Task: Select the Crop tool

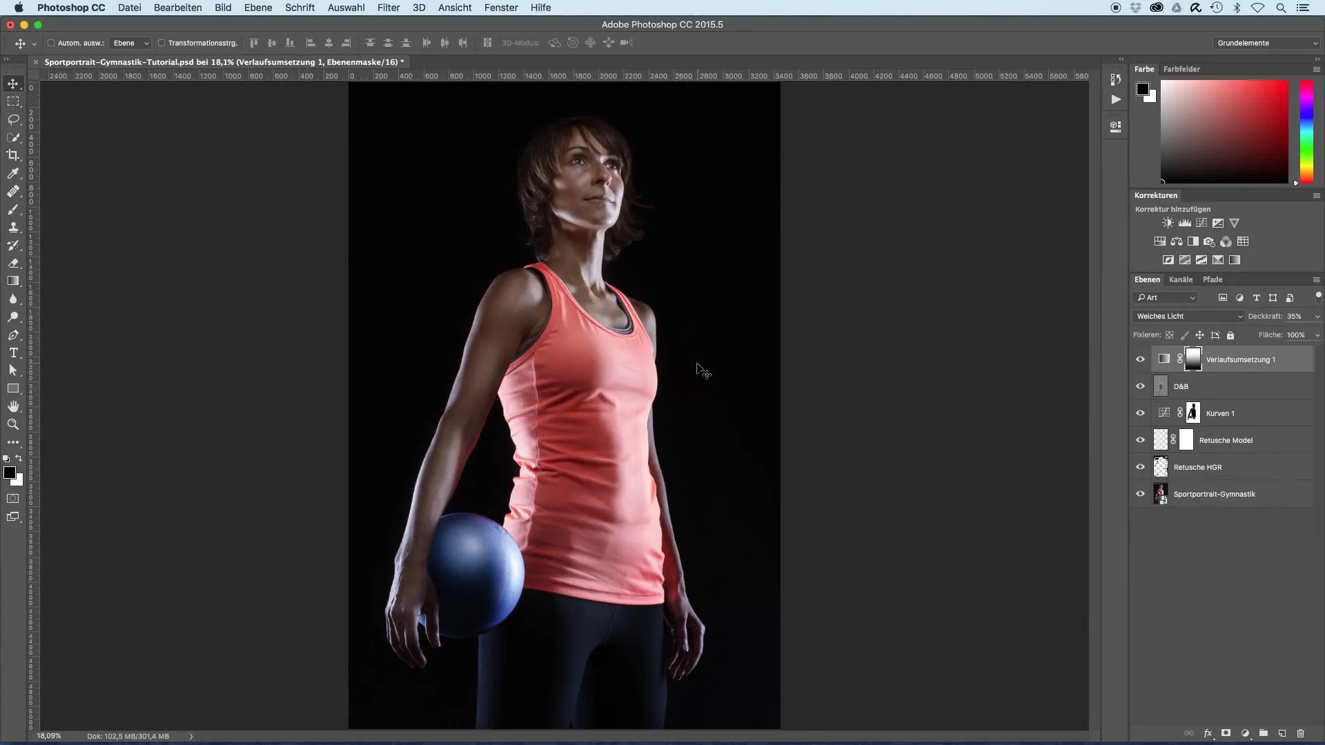Action: [x=13, y=155]
